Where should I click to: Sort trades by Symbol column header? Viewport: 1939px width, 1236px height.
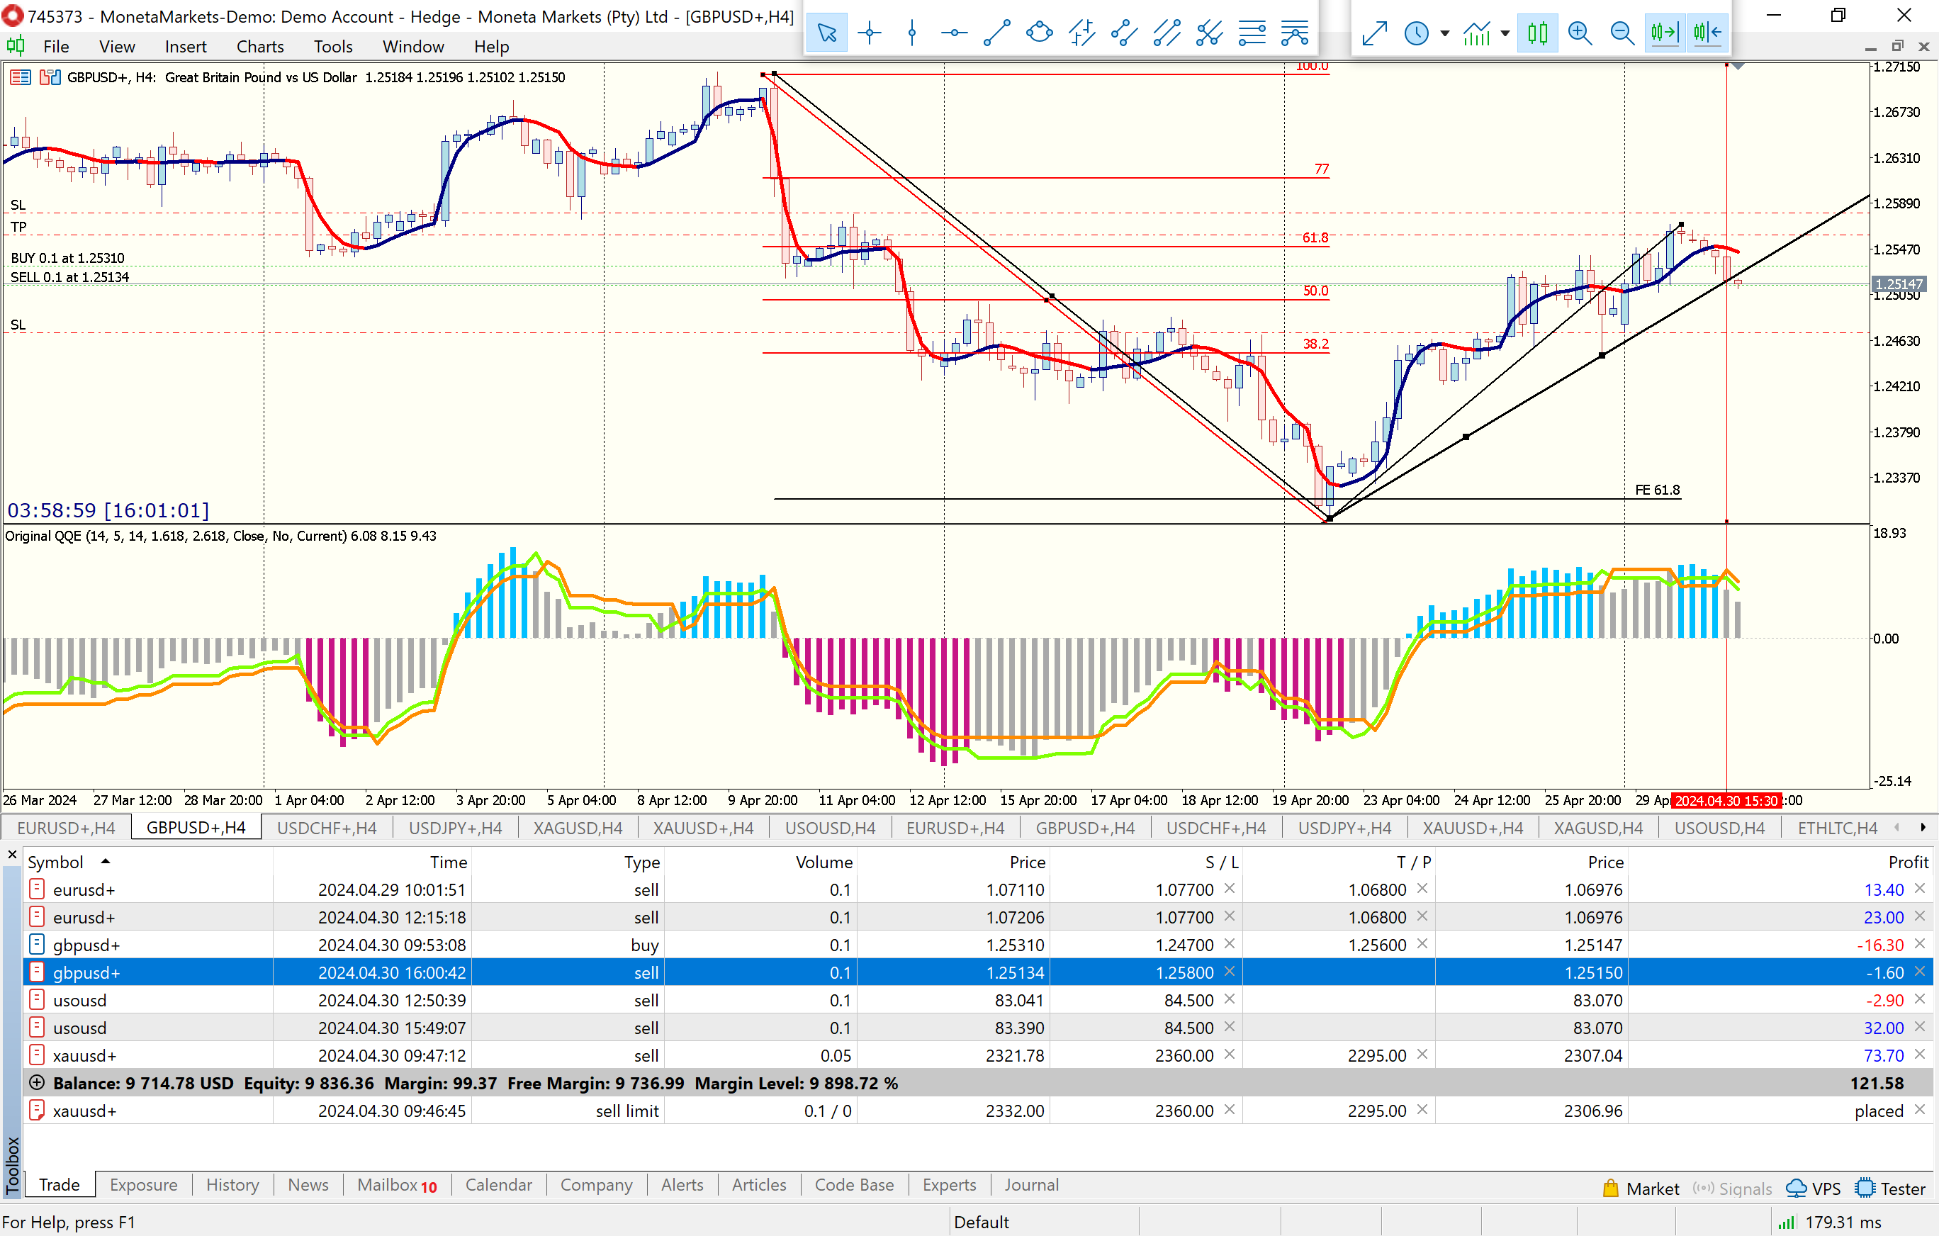point(55,862)
